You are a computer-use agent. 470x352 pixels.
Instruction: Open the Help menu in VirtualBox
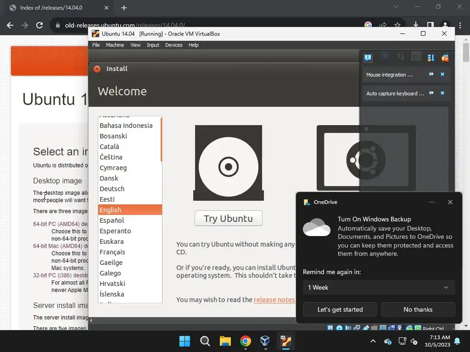[x=193, y=45]
